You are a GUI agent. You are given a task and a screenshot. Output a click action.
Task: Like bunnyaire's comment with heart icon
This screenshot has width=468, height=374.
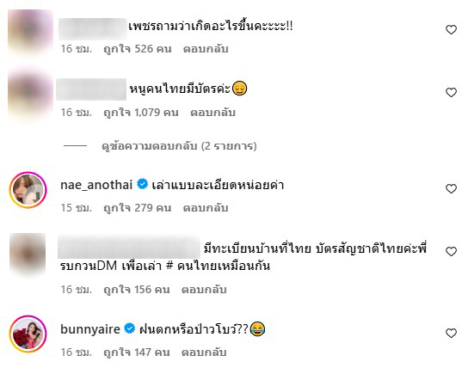point(451,333)
